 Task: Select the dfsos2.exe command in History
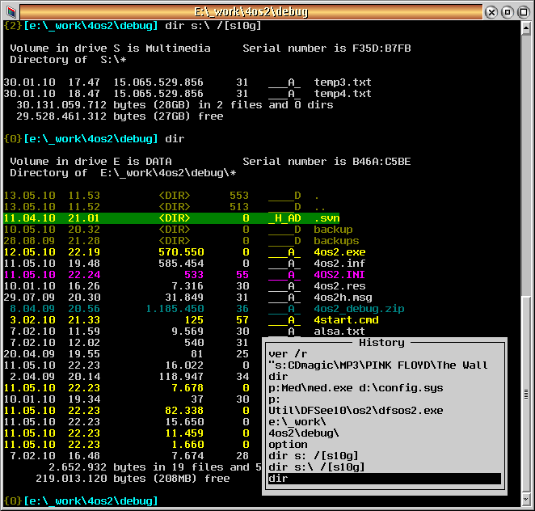(356, 411)
